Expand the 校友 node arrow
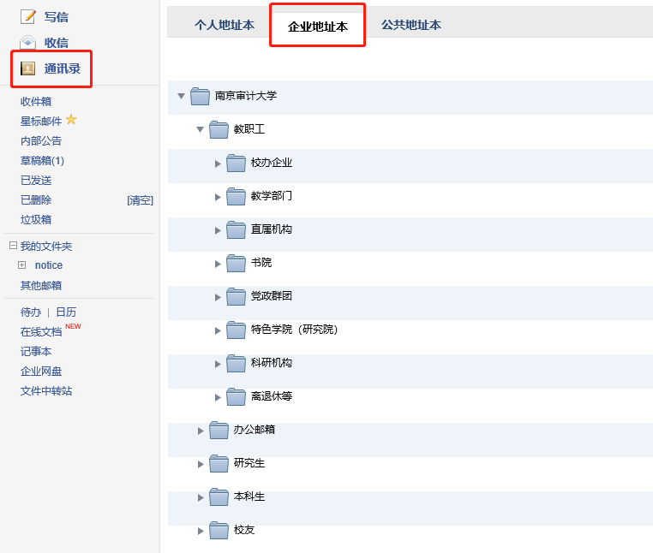The image size is (653, 553). pos(201,531)
